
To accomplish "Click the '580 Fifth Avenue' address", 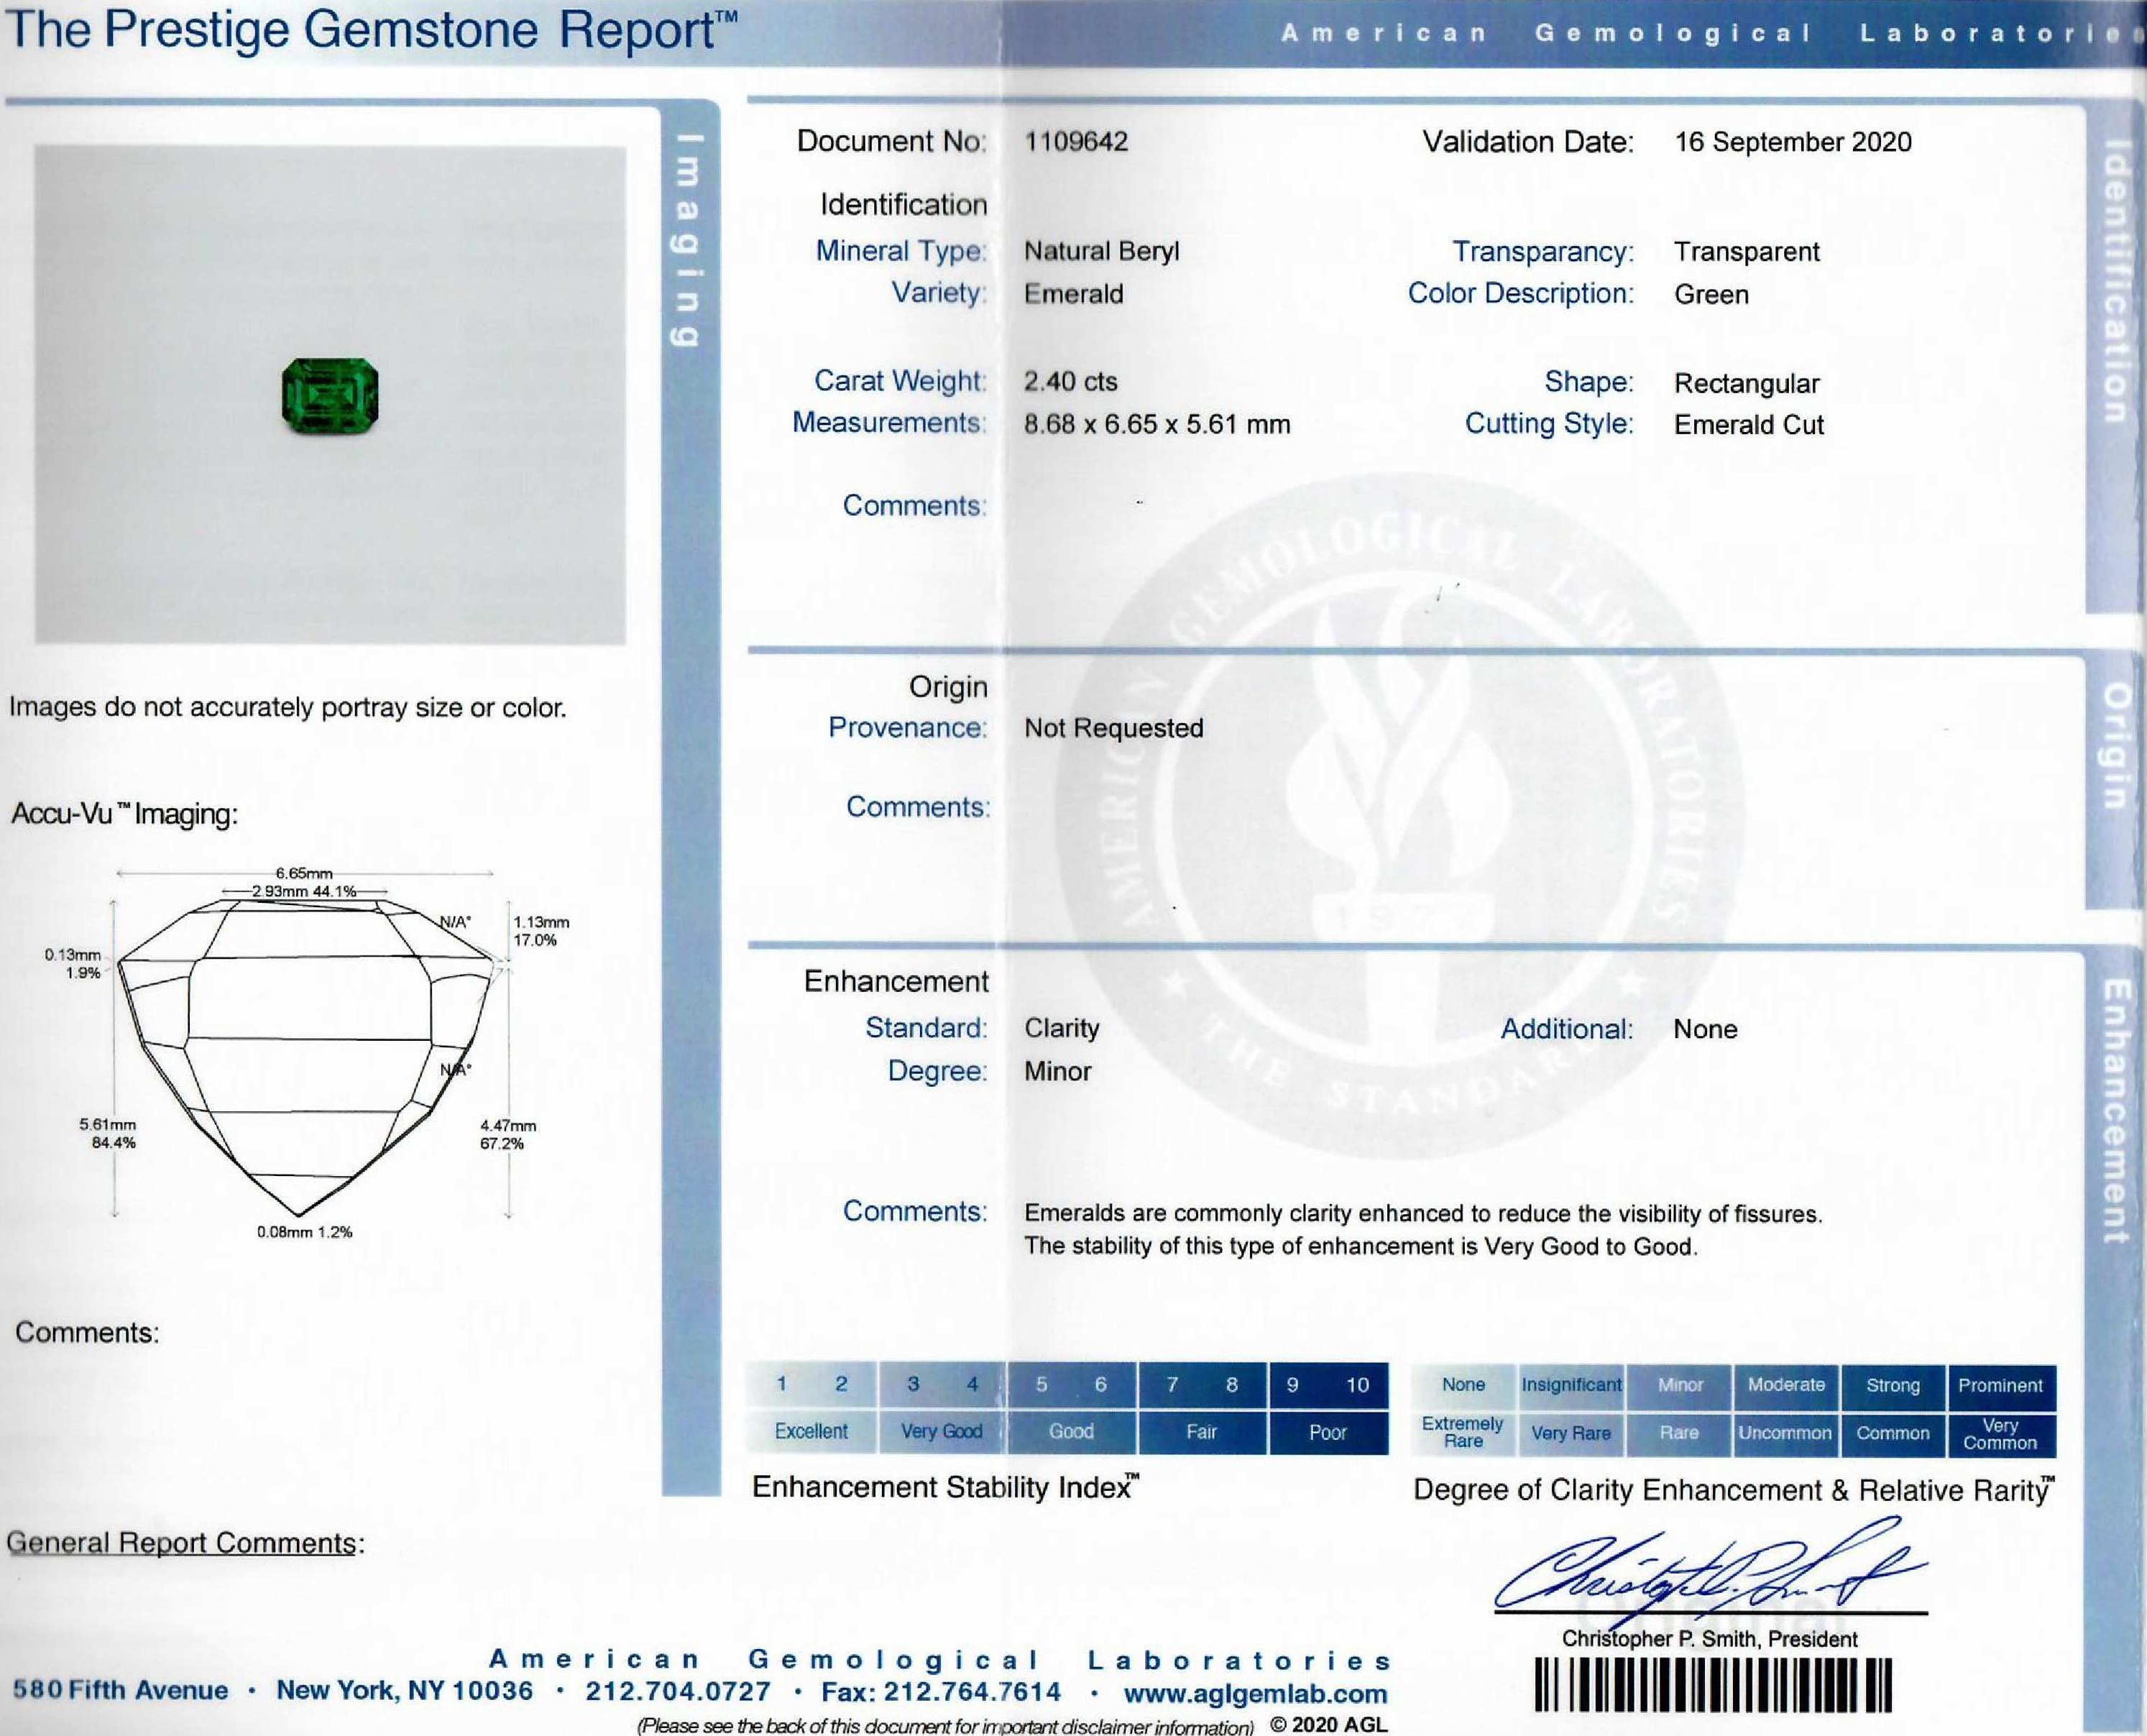I will coord(120,1690).
